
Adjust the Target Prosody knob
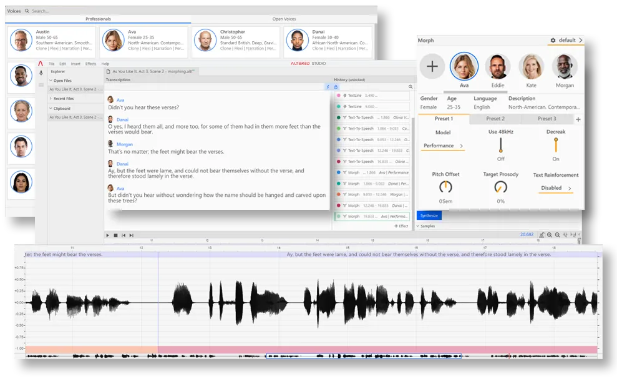click(x=500, y=187)
